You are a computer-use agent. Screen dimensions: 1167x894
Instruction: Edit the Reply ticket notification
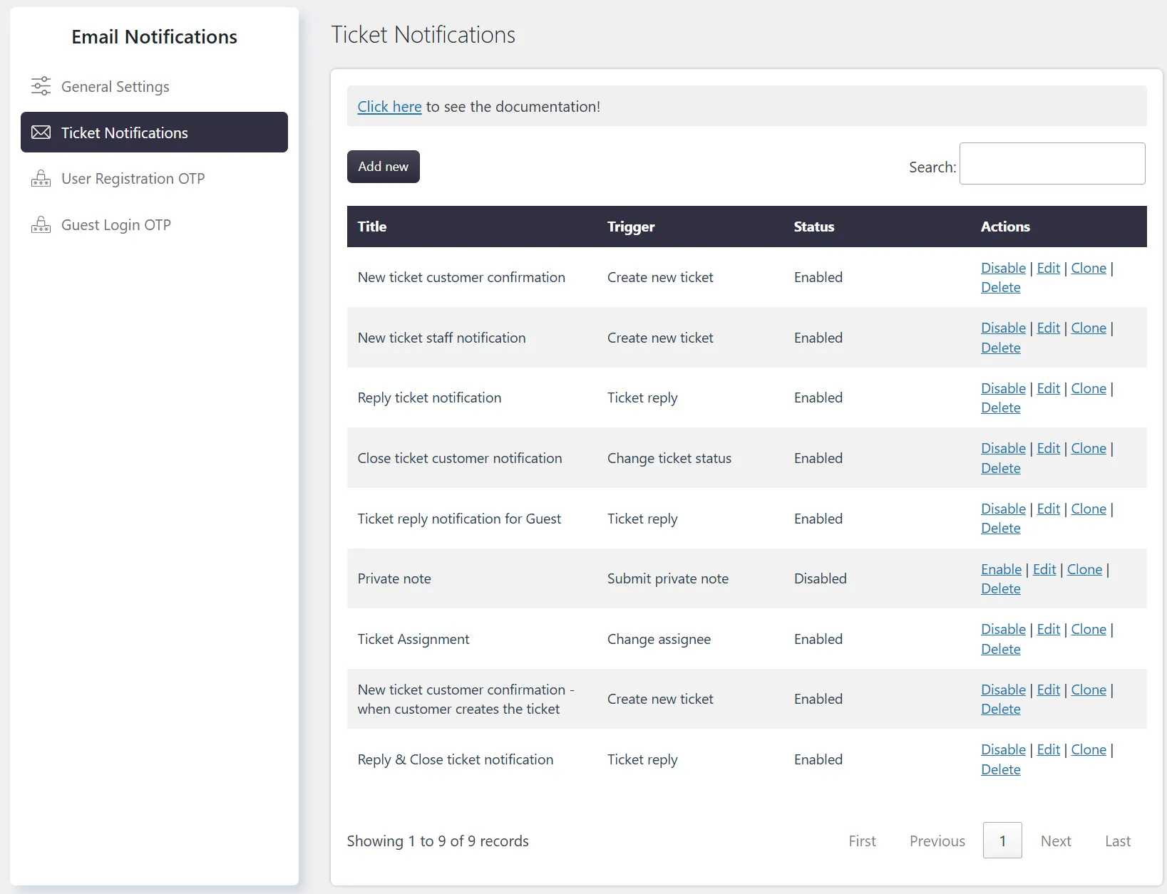click(1048, 388)
